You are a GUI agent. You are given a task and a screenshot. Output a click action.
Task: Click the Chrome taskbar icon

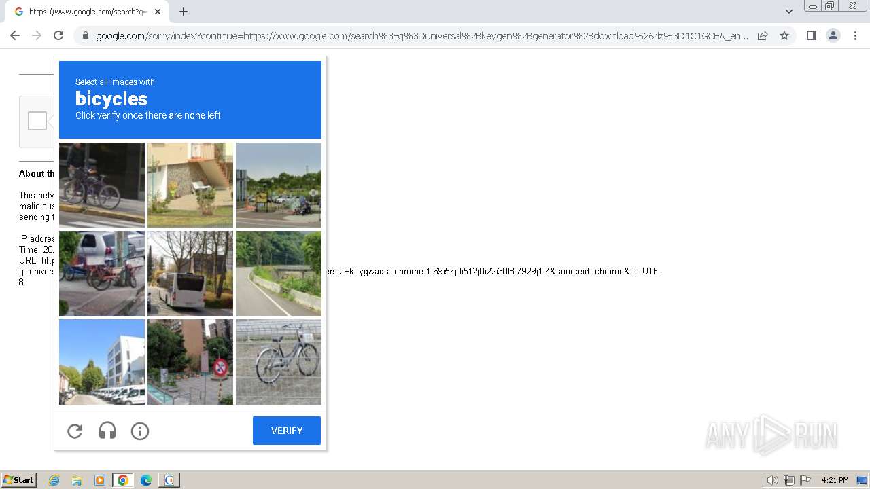coord(123,480)
